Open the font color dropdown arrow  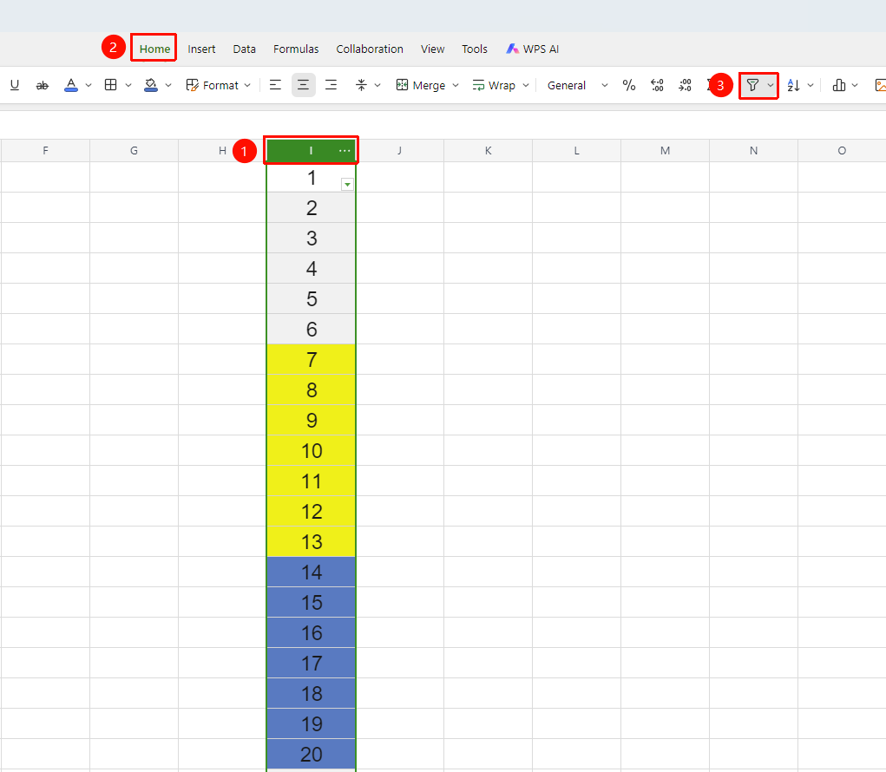click(89, 85)
